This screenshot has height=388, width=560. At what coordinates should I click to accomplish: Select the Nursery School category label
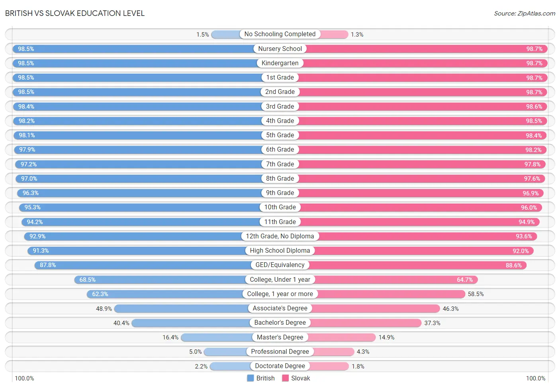click(280, 49)
